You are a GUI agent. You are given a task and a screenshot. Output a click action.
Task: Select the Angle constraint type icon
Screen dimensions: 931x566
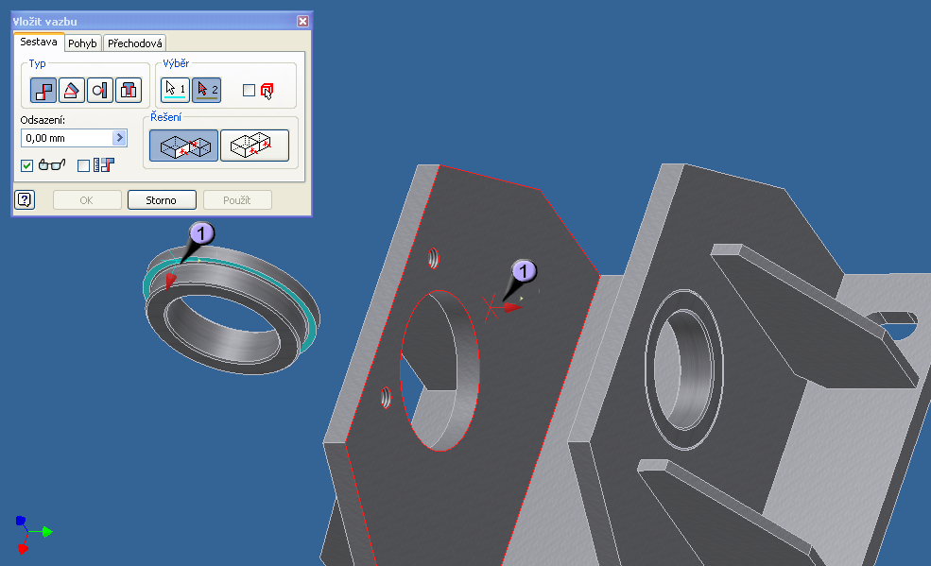[x=72, y=91]
